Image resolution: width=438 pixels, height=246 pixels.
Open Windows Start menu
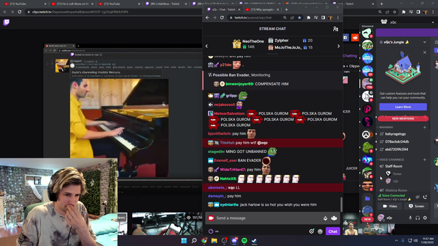click(184, 241)
